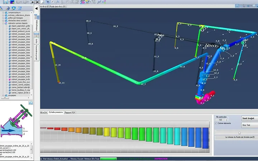Open the Rapport PDF tab
258x161 pixels.
click(70, 113)
